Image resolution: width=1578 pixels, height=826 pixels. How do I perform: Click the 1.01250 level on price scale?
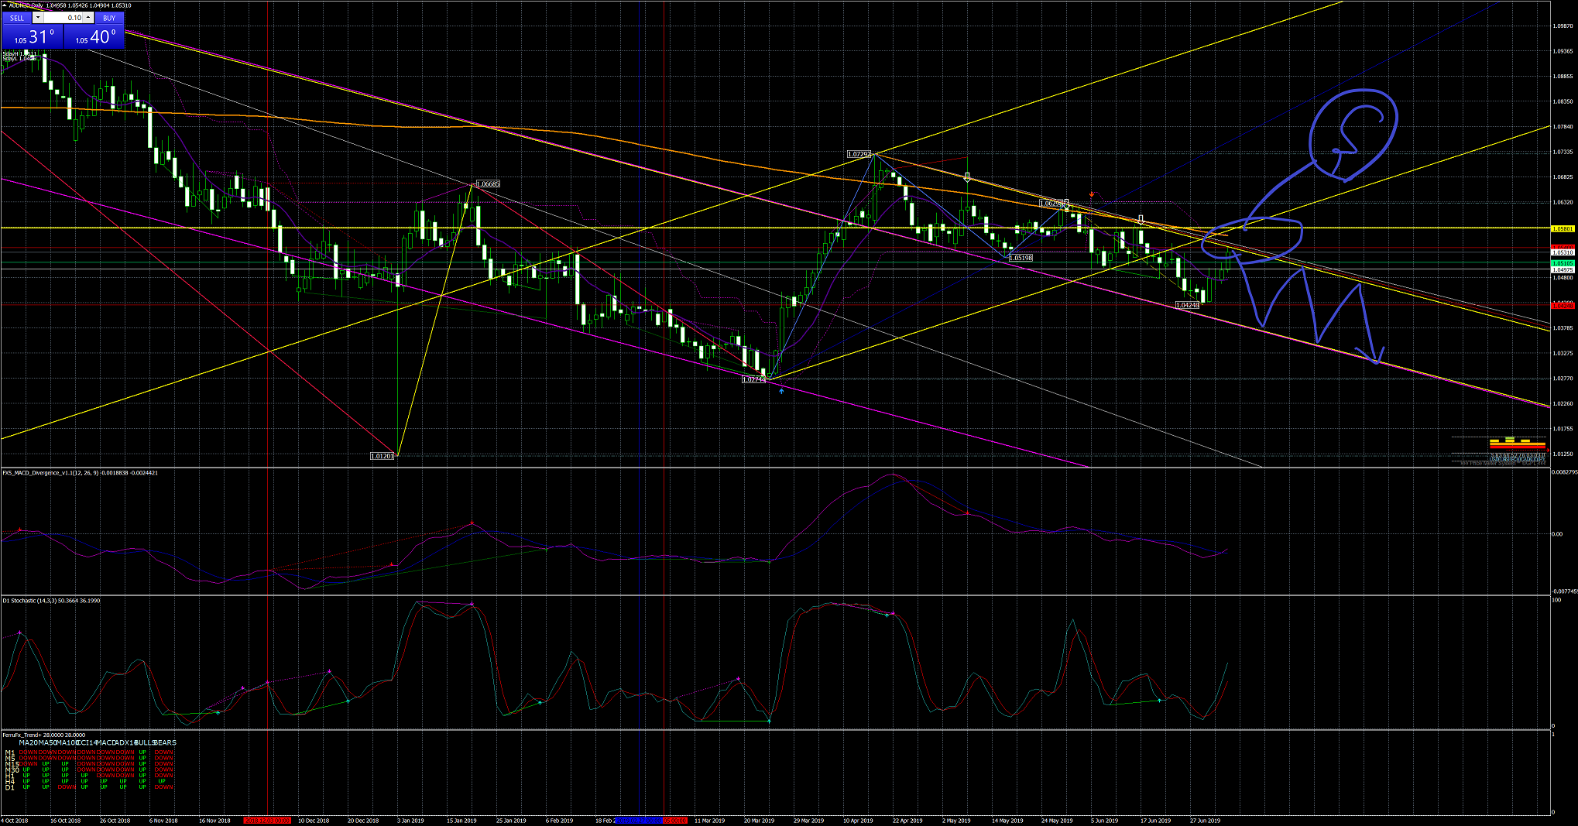(1563, 454)
